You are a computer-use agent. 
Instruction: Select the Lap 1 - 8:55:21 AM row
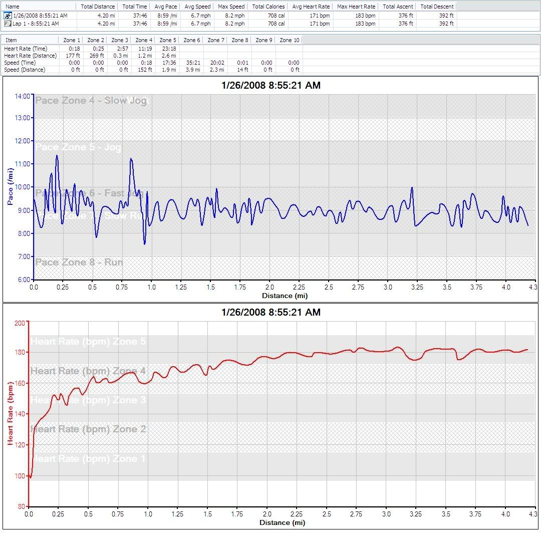[36, 24]
